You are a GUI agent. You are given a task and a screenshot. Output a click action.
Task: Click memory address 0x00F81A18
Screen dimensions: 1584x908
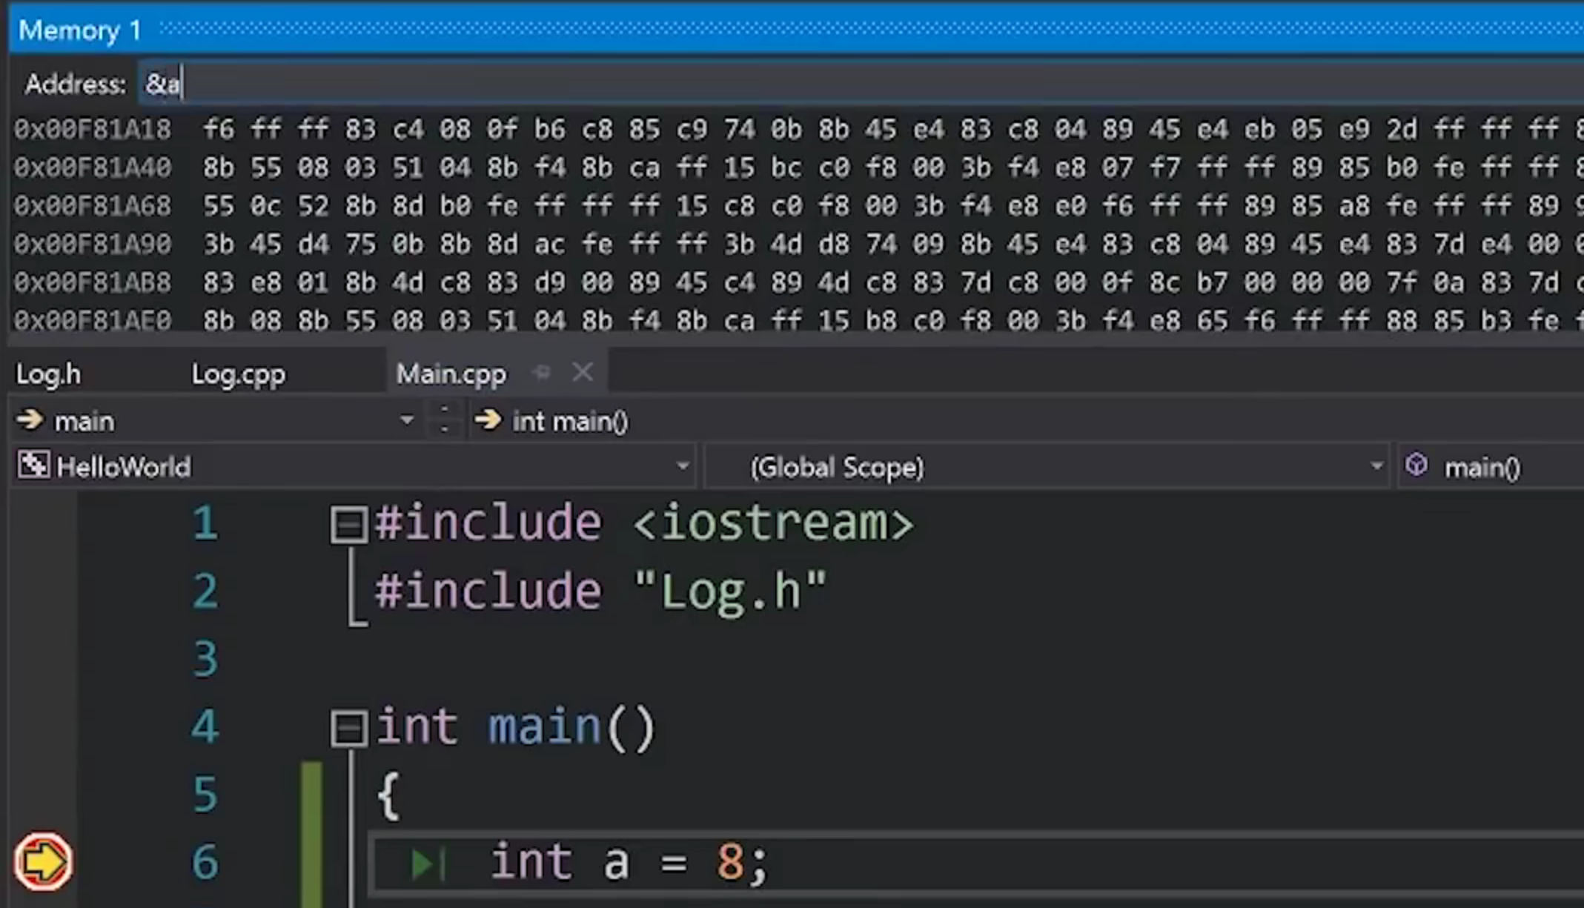(93, 130)
